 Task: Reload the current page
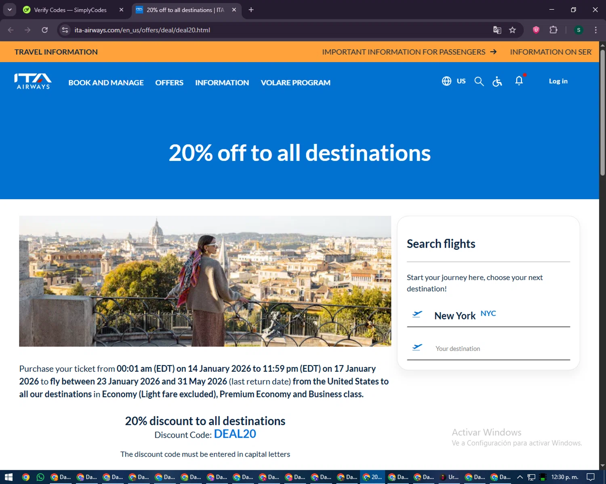click(45, 30)
